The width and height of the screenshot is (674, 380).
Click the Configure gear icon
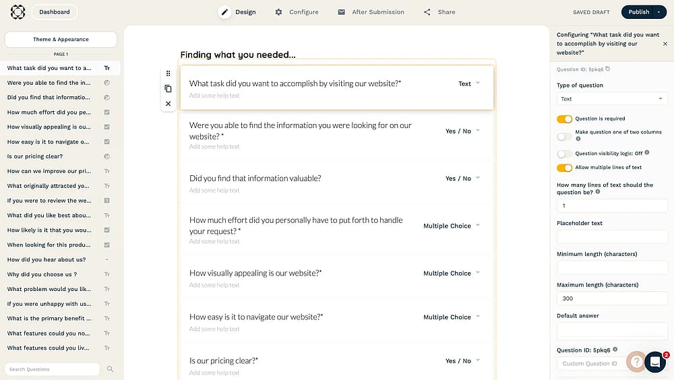click(x=278, y=12)
